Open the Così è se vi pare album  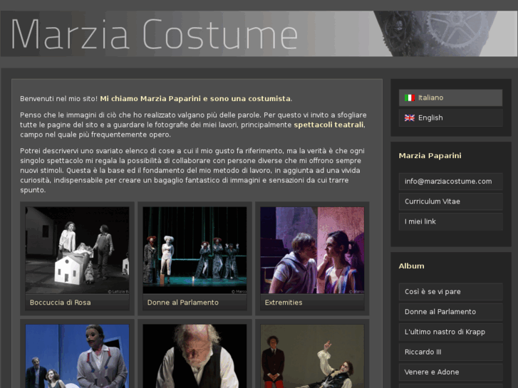(450, 292)
